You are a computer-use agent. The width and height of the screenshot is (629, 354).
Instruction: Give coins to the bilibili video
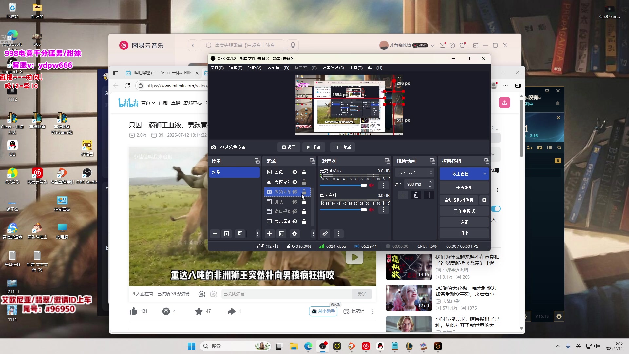(x=166, y=311)
